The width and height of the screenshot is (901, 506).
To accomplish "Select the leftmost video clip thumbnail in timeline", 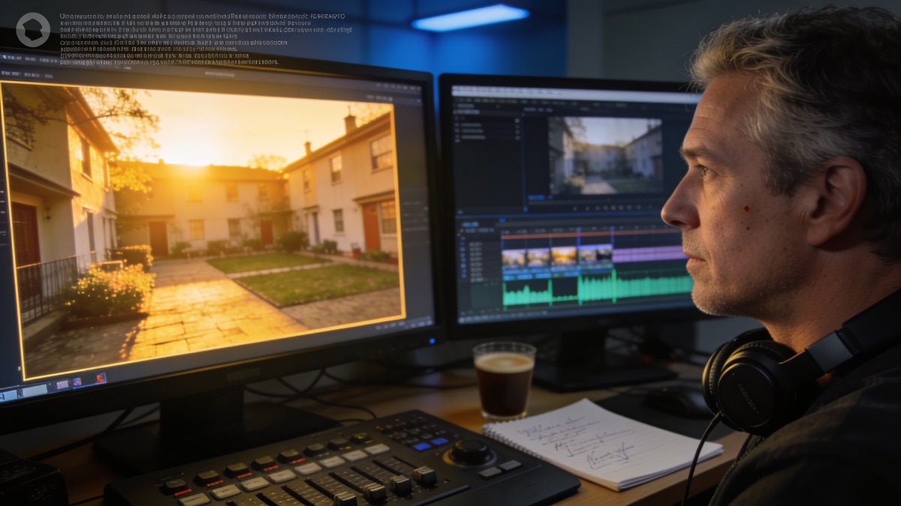I will coord(514,257).
